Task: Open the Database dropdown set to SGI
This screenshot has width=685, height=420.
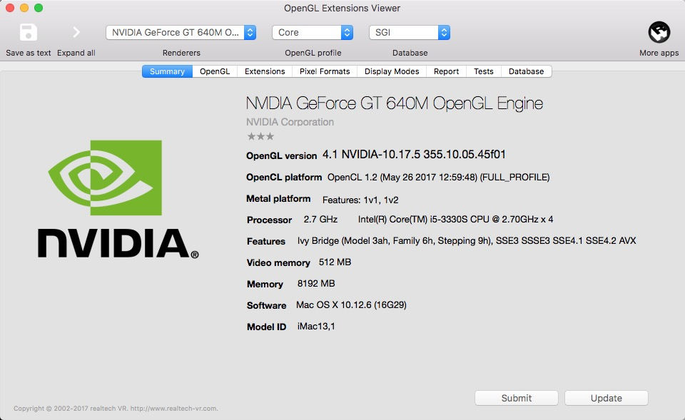Action: tap(410, 32)
